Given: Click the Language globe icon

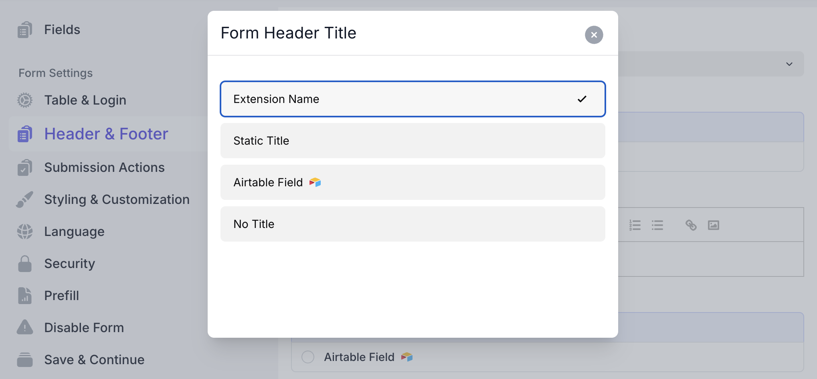Looking at the screenshot, I should click(25, 232).
